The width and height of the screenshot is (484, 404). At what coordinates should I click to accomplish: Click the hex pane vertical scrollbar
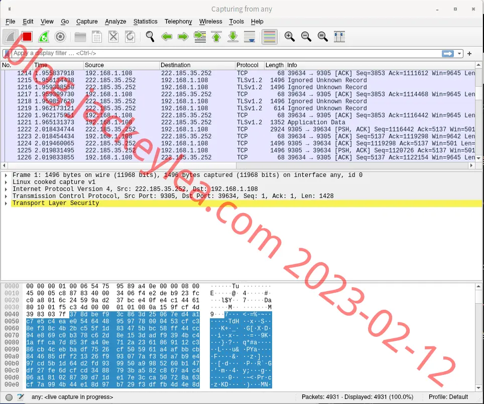pyautogui.click(x=478, y=337)
